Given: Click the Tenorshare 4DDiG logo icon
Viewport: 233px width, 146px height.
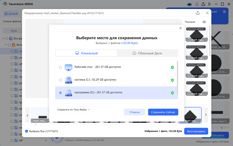Looking at the screenshot, I should (5, 4).
